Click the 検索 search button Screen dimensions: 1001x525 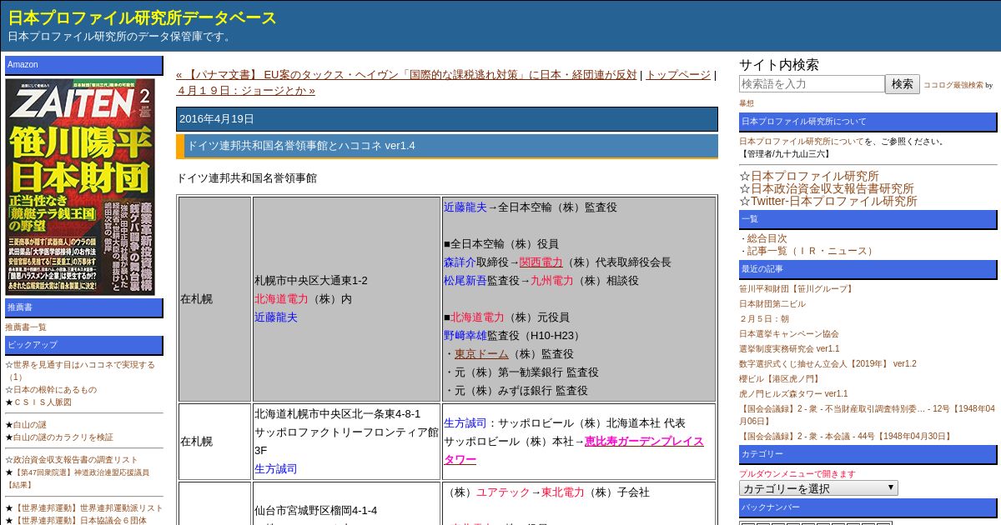[903, 84]
